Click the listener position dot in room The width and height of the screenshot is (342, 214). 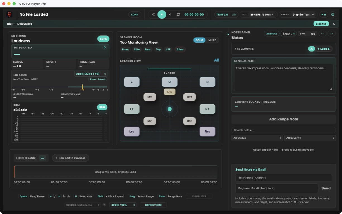[169, 109]
